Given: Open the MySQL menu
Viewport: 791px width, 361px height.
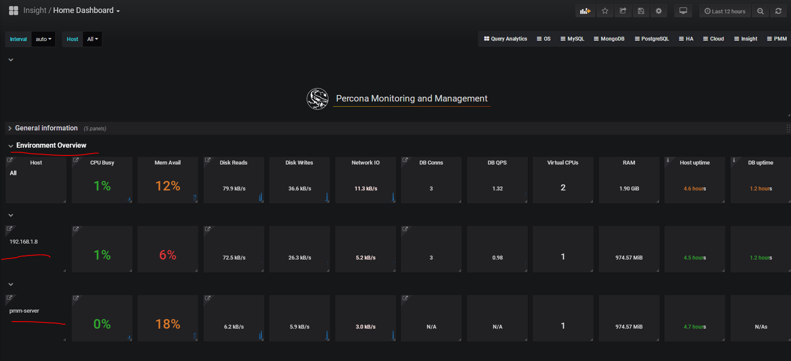Looking at the screenshot, I should 572,39.
